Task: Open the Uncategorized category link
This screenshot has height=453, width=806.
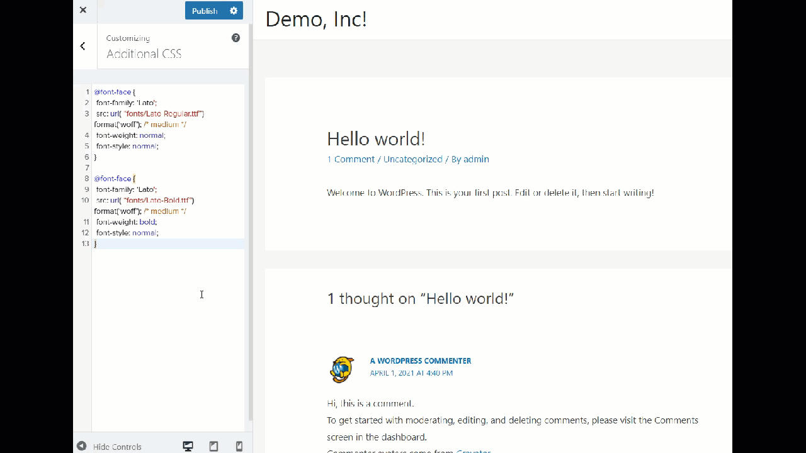Action: click(x=413, y=159)
